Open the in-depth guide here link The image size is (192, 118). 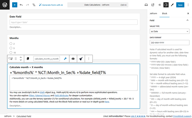107,102
